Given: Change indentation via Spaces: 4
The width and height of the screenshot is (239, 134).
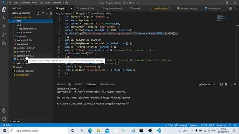Looking at the screenshot, I should click(194, 125).
